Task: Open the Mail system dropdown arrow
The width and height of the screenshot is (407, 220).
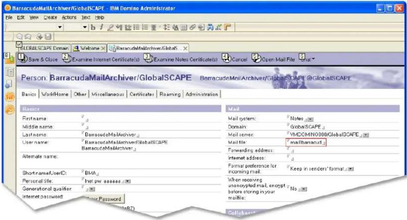Action: point(310,119)
